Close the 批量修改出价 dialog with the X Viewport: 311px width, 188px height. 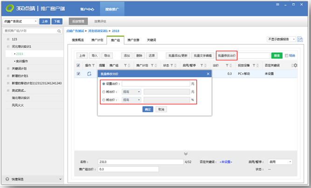pyautogui.click(x=208, y=74)
